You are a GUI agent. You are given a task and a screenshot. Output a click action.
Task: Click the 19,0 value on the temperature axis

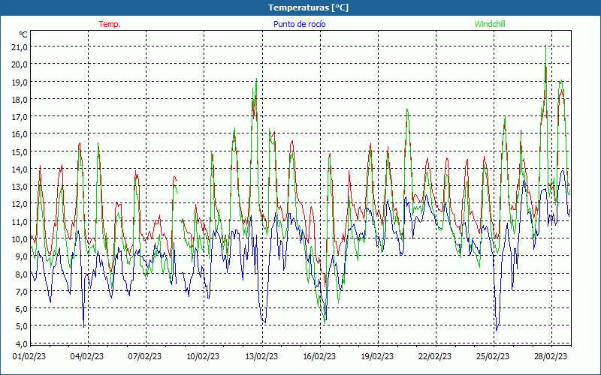point(20,82)
